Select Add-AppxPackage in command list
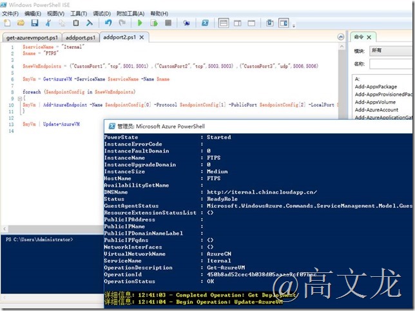This screenshot has height=311, width=415. click(x=376, y=87)
